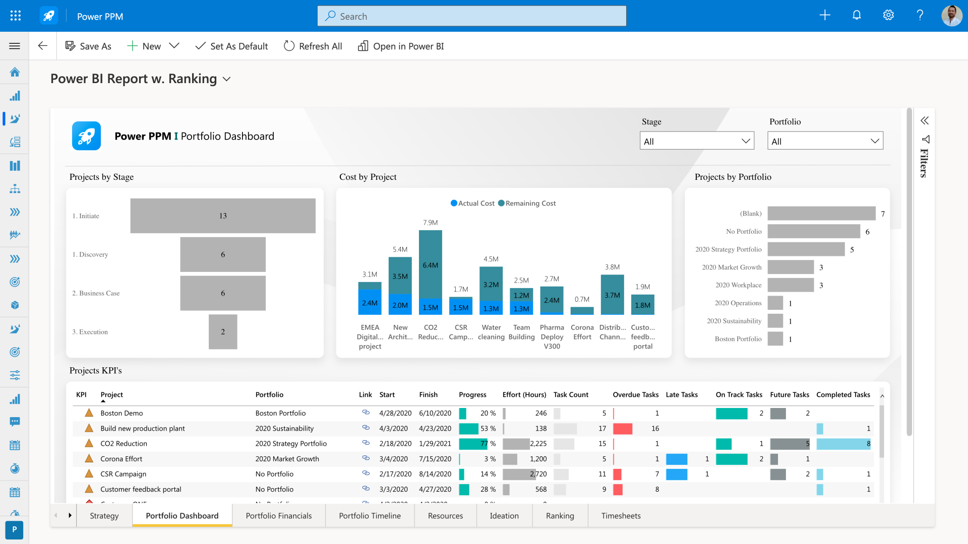Go back with the arrow button
The image size is (968, 544).
tap(43, 46)
